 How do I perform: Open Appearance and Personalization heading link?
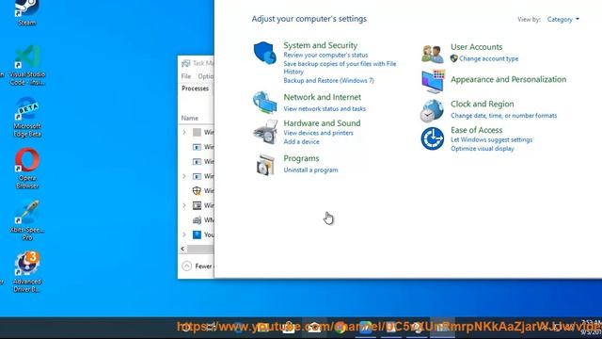point(508,79)
